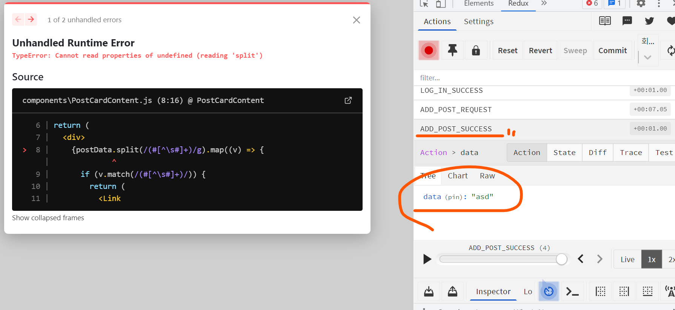Toggle the slider monitor clock icon

tap(549, 291)
